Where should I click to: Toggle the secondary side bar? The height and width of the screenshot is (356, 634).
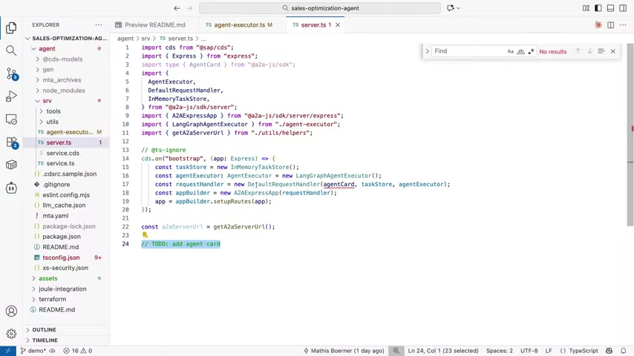click(623, 8)
